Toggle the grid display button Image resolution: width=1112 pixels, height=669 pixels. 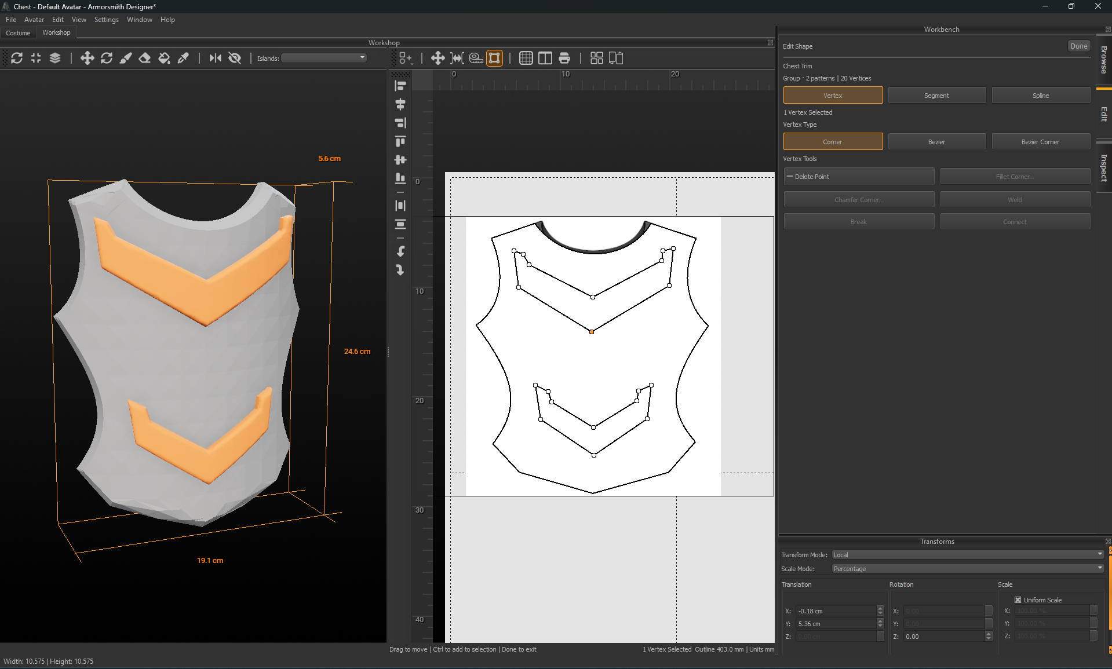pyautogui.click(x=526, y=58)
